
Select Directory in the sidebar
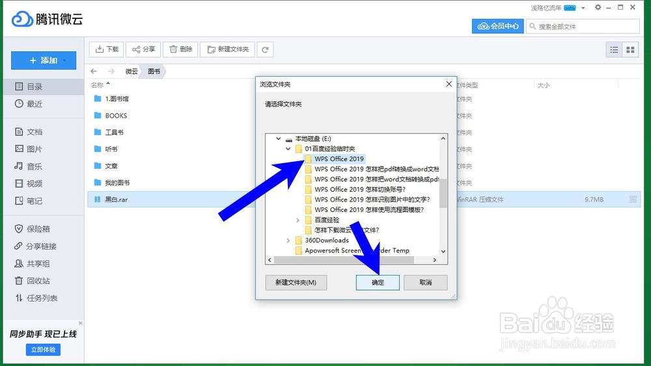44,86
